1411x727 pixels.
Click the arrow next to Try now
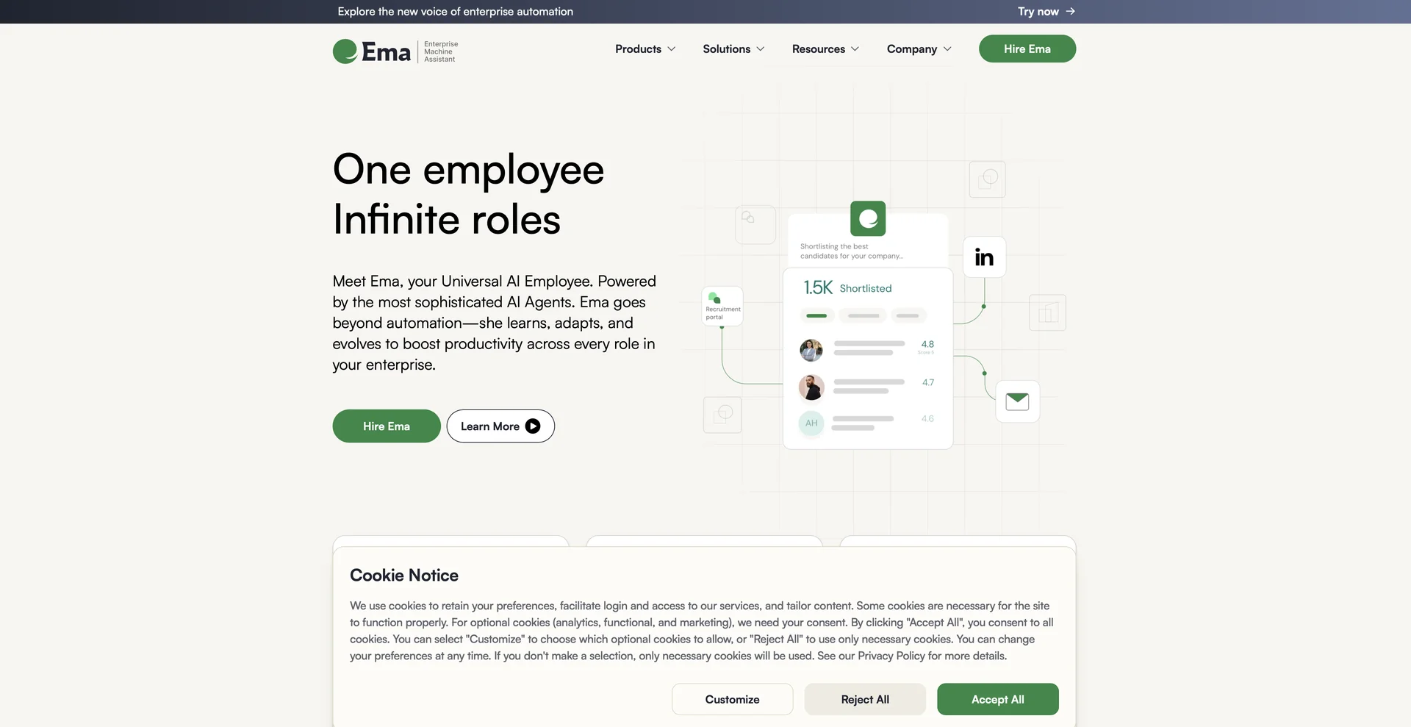click(1070, 11)
